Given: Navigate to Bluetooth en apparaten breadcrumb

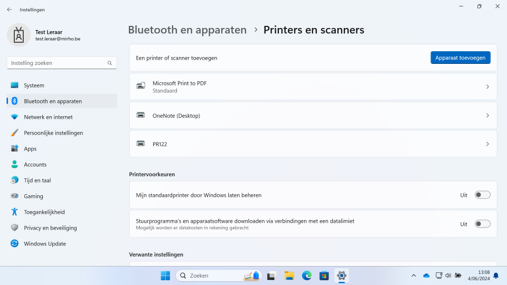Looking at the screenshot, I should pos(187,30).
